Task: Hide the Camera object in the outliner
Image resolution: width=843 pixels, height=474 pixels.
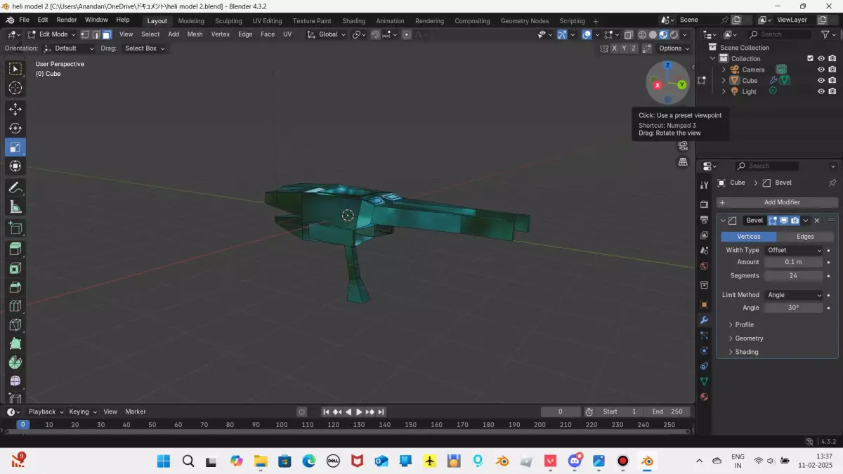Action: 821,69
